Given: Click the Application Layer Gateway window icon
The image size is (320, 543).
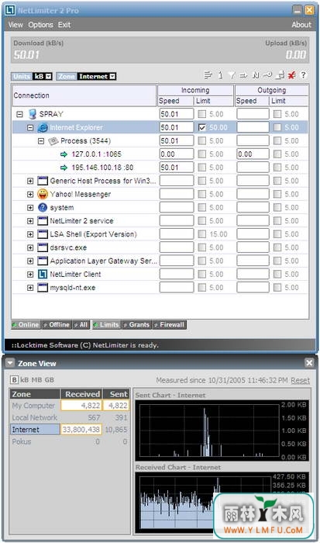Looking at the screenshot, I should 42,261.
